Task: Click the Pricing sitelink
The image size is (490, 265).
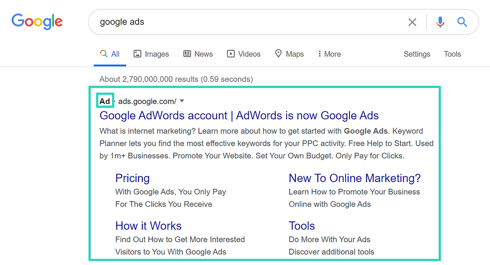Action: point(132,178)
